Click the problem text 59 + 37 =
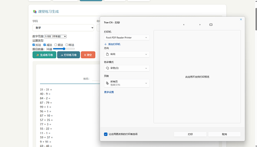This screenshot has width=257, height=147. (x=47, y=137)
